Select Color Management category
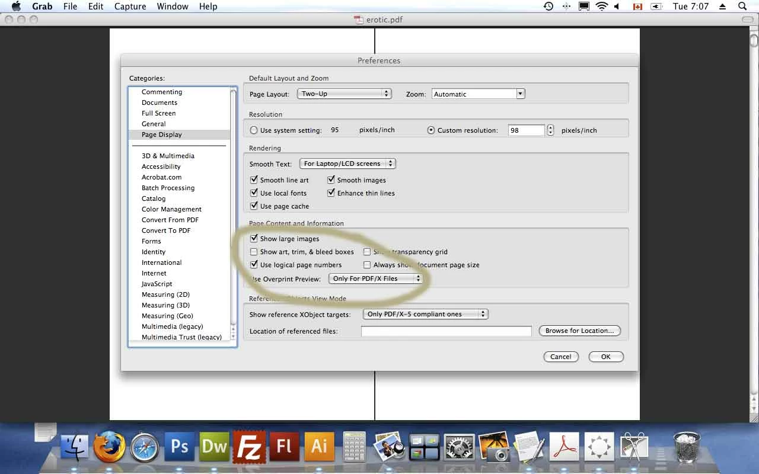Viewport: 759px width, 474px height. pos(171,209)
